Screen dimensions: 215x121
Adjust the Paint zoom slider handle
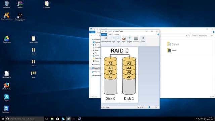point(149,107)
